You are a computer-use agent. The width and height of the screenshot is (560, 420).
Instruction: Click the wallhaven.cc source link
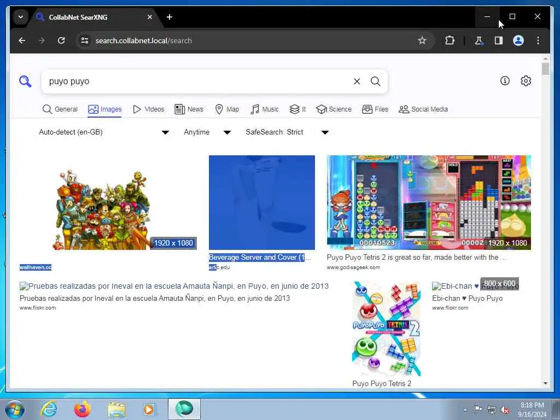(x=36, y=267)
